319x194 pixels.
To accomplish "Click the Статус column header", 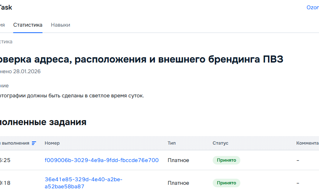I will (220, 143).
